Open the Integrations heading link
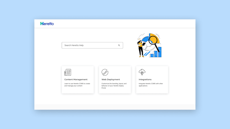This screenshot has width=230, height=129. coord(145,79)
